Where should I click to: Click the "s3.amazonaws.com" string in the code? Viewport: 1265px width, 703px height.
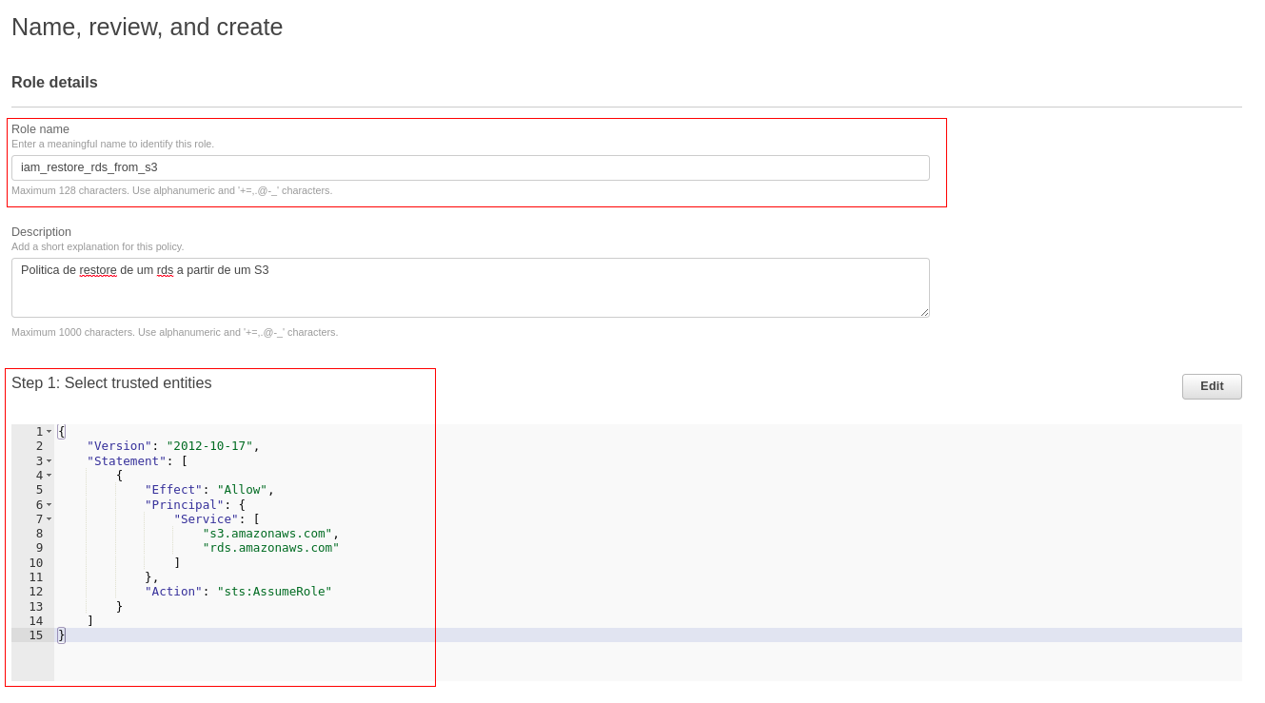tap(267, 534)
